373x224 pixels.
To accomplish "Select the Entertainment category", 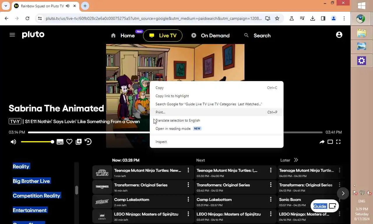I will tap(30, 210).
